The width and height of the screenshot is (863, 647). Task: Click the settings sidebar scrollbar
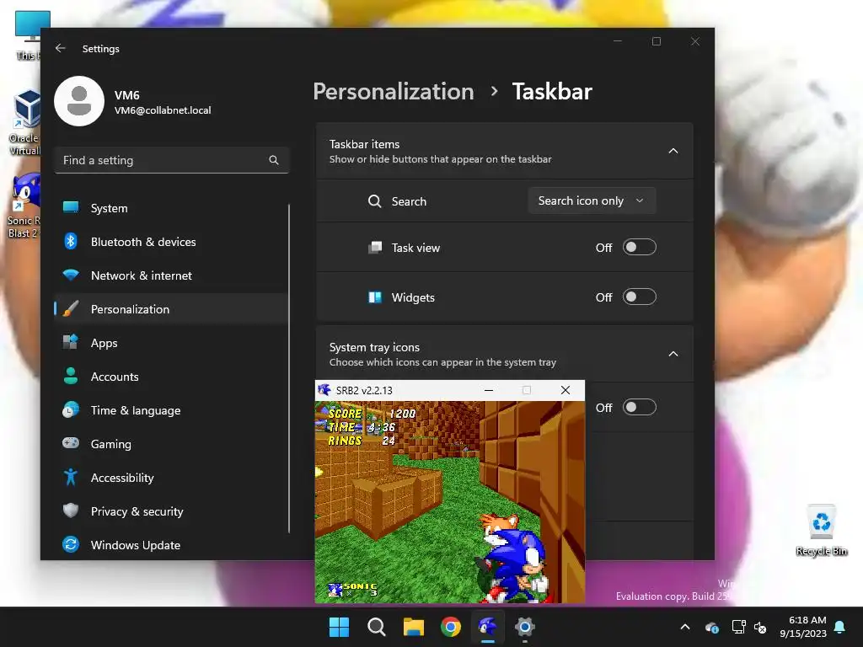(x=289, y=368)
